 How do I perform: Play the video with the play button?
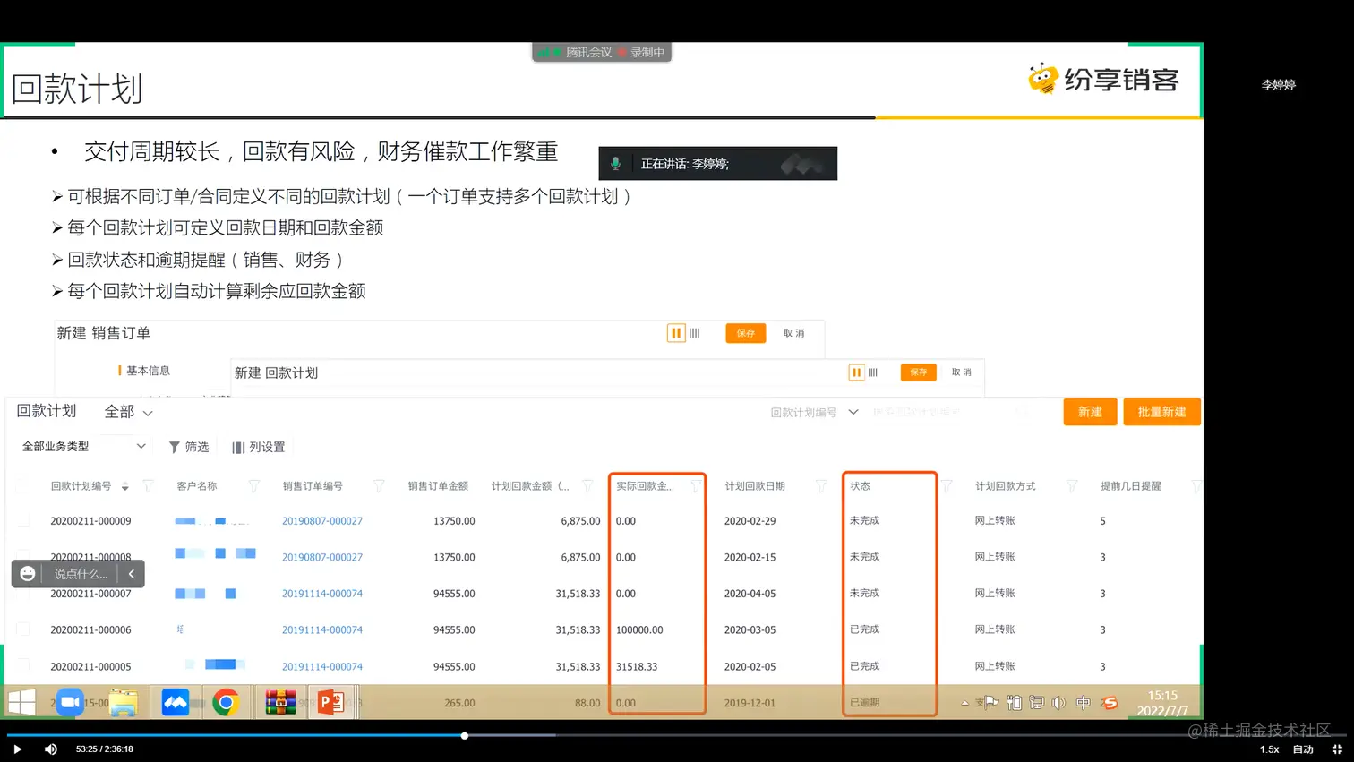[17, 749]
